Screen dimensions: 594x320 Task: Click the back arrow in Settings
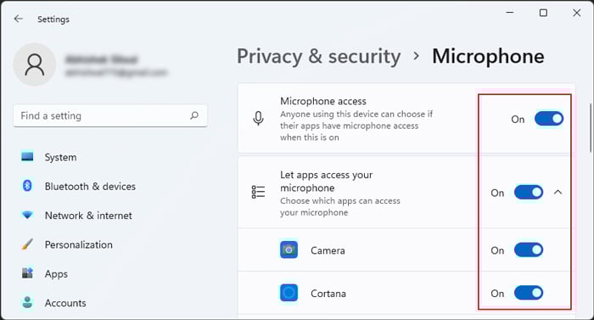(x=18, y=19)
